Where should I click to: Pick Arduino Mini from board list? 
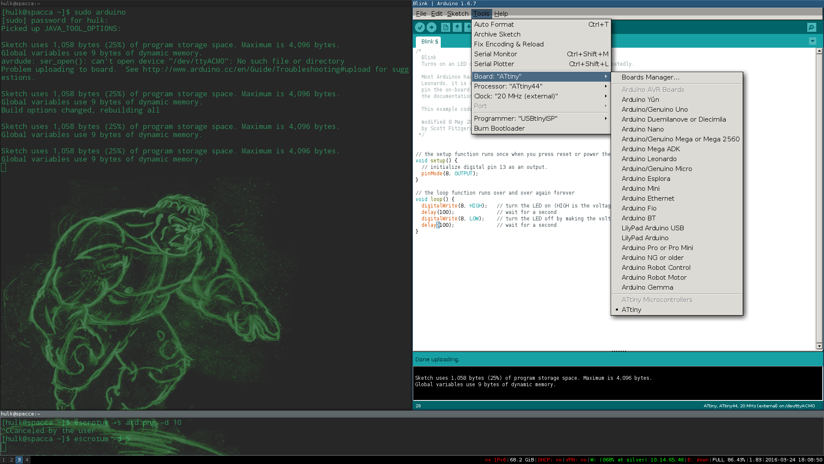point(677,189)
